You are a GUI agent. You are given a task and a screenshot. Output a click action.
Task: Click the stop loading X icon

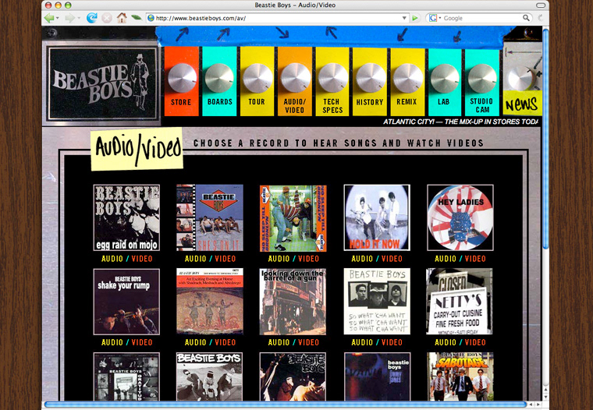(x=107, y=18)
